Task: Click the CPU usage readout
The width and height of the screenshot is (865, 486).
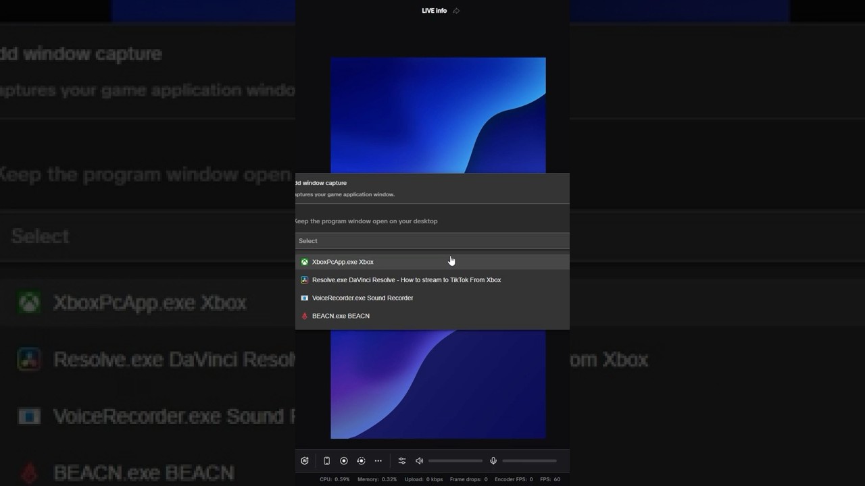Action: point(335,479)
